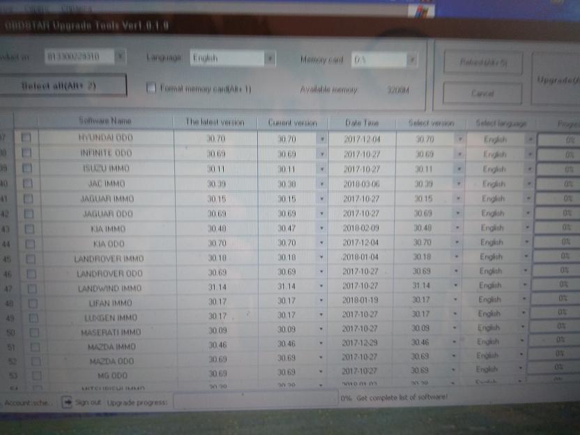Click the Select all(Alt+2) button
Screen dimensions: 580x435
[x=62, y=86]
